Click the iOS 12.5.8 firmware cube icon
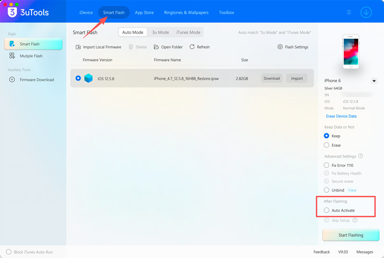384x258 pixels. 88,78
